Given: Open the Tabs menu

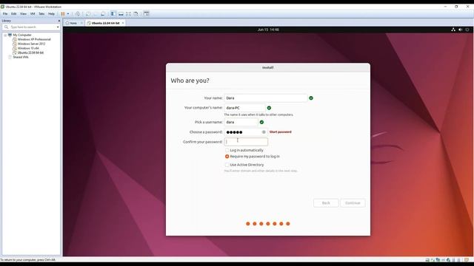Looking at the screenshot, I should tap(41, 14).
